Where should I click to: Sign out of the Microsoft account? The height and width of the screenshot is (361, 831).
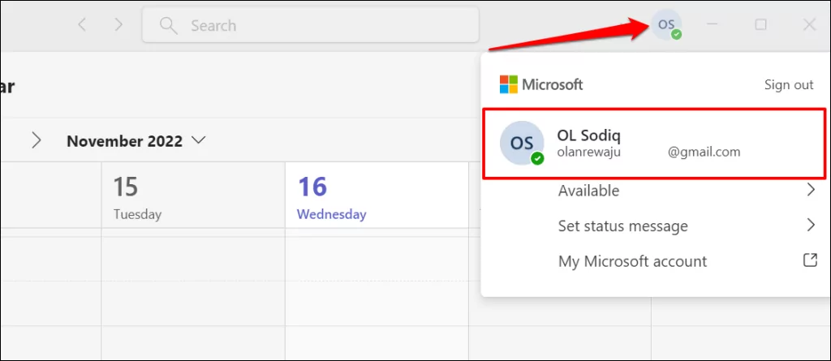(x=788, y=84)
